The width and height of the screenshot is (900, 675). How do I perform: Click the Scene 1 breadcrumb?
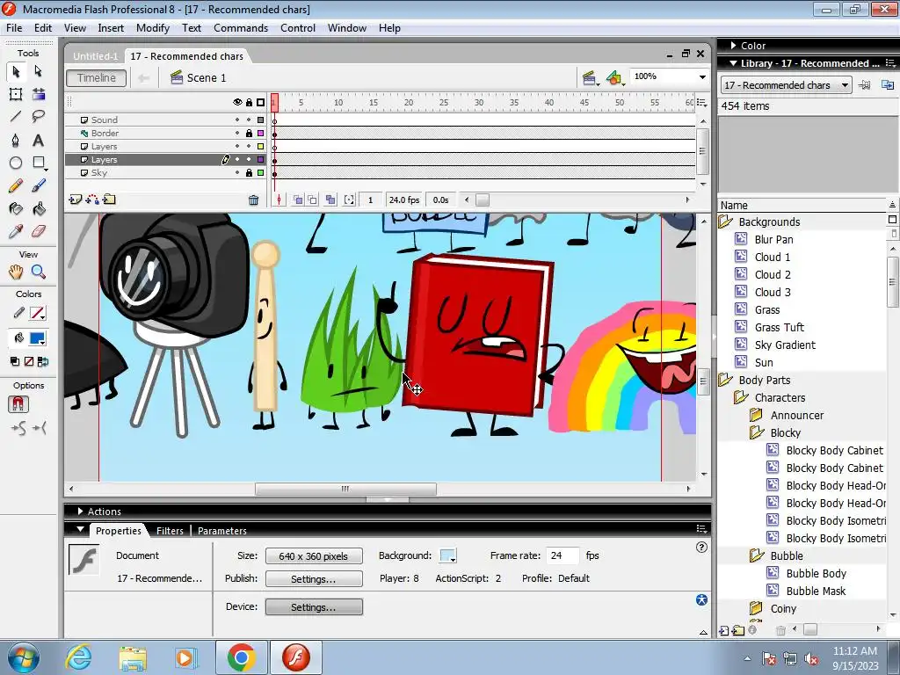(x=199, y=78)
